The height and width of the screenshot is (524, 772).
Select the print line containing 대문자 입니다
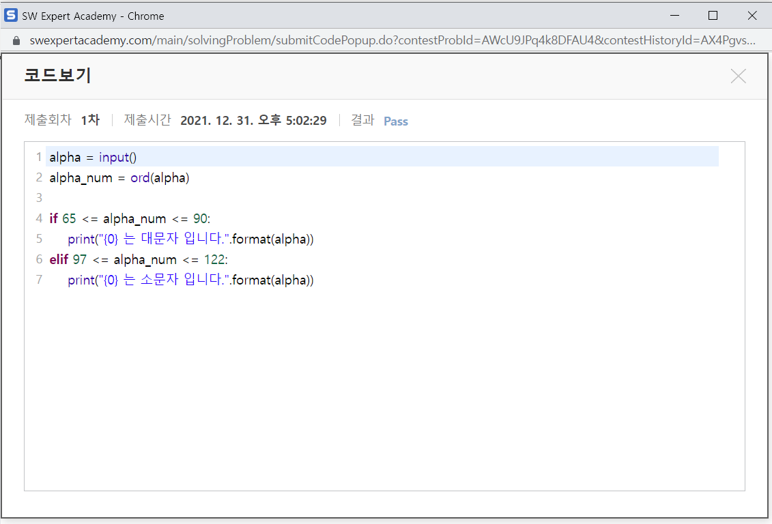(190, 239)
